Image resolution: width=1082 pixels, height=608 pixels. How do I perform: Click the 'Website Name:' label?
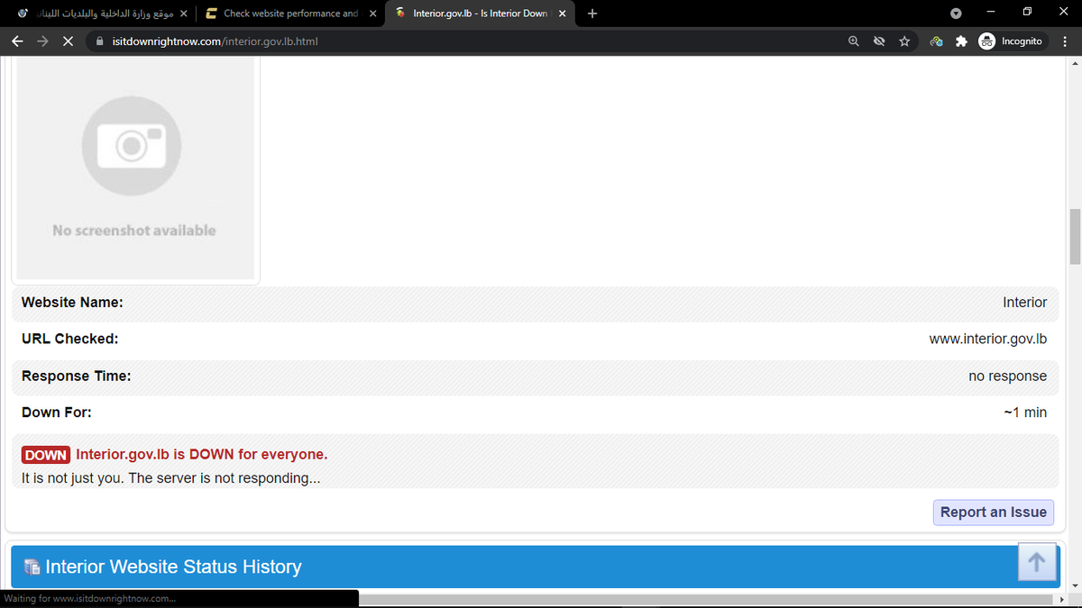pyautogui.click(x=72, y=303)
